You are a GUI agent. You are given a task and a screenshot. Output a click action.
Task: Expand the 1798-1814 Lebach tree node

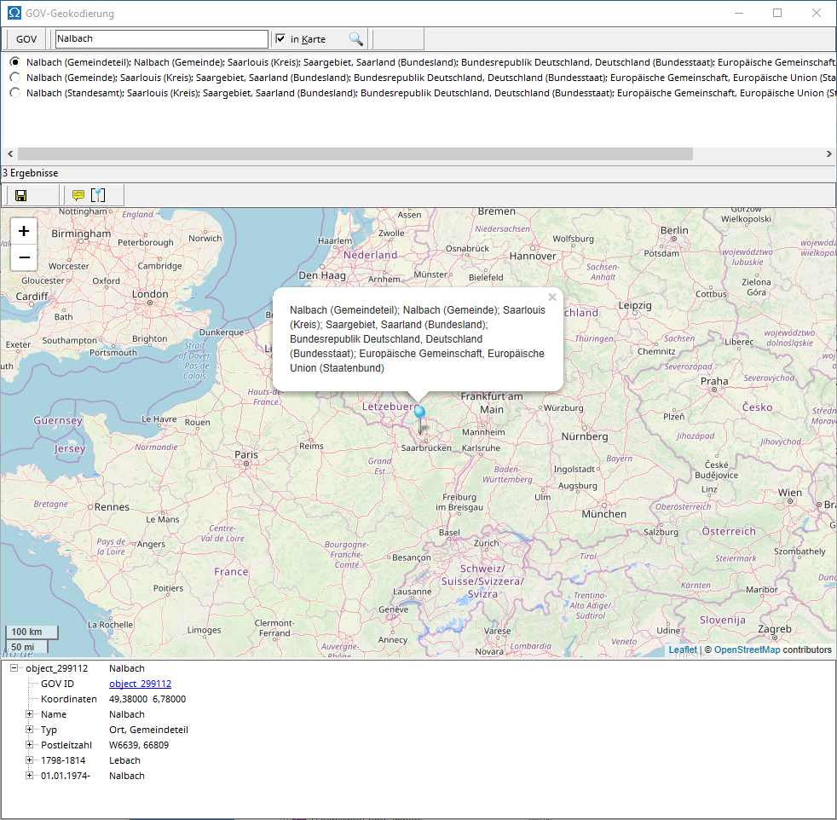tap(30, 760)
